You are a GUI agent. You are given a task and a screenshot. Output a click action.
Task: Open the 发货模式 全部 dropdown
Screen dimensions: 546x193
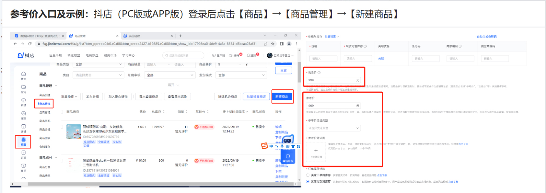(x=241, y=75)
